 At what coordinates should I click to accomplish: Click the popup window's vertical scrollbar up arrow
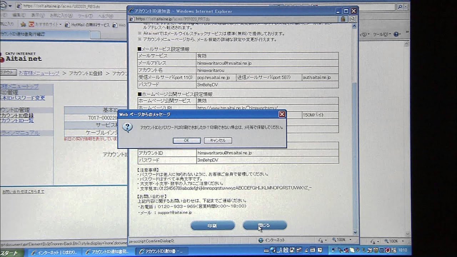pyautogui.click(x=355, y=26)
